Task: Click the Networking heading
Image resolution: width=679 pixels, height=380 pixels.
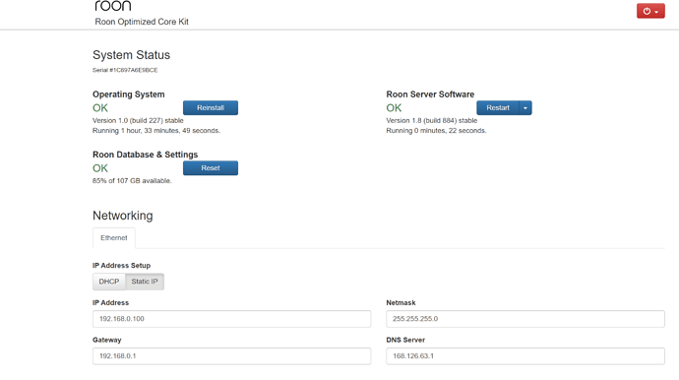Action: [123, 216]
